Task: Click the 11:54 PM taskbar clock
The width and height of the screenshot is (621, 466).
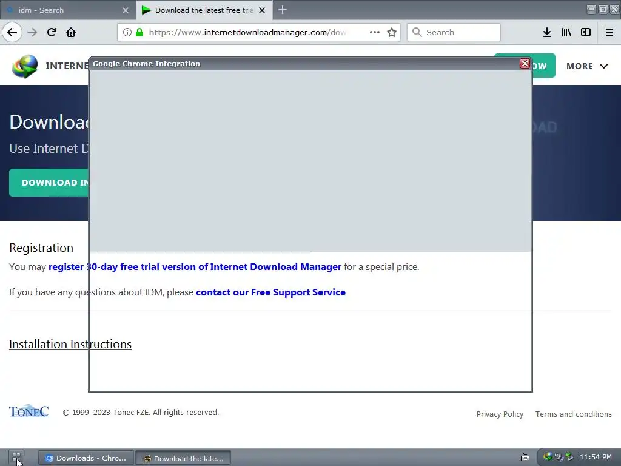Action: point(596,457)
